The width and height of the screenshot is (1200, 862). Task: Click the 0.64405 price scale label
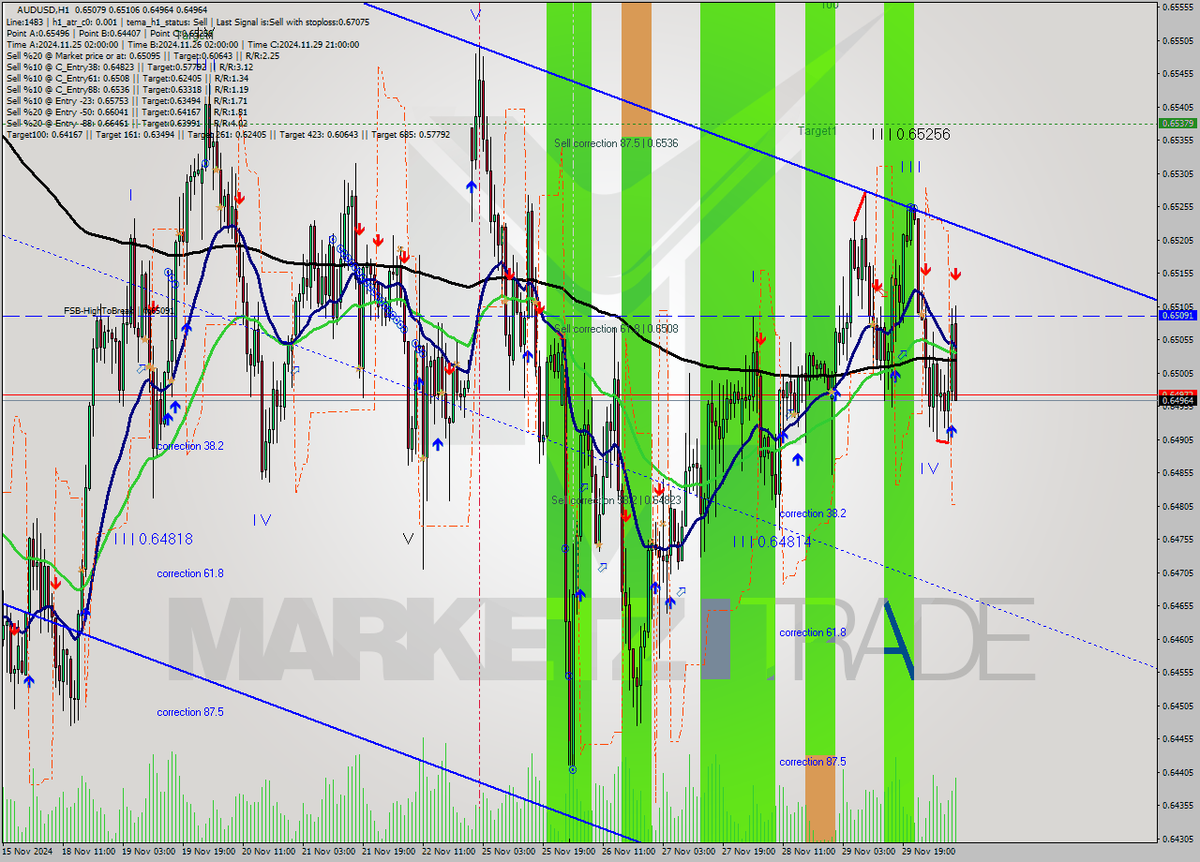tap(1178, 772)
